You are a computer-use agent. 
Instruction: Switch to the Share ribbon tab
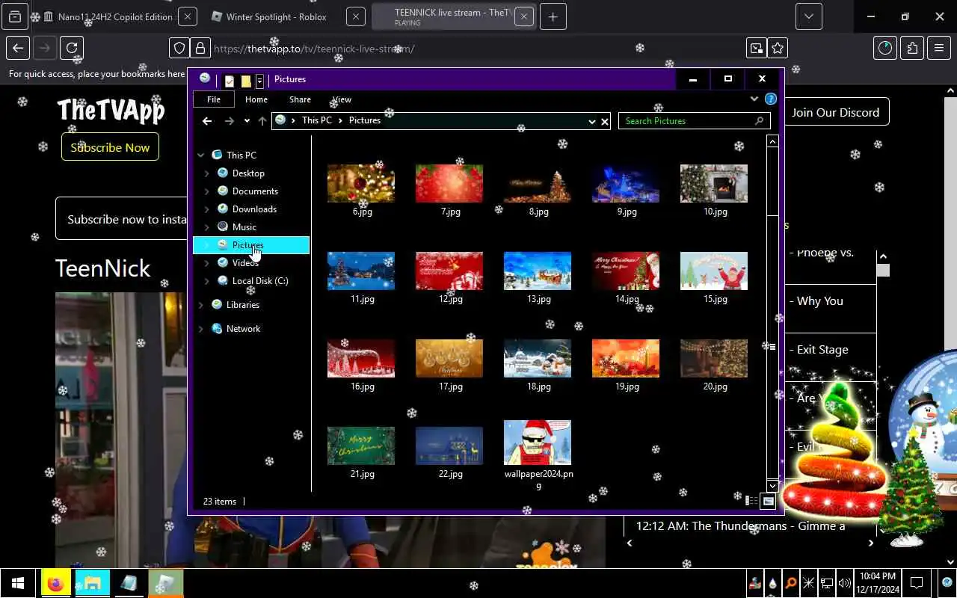300,99
